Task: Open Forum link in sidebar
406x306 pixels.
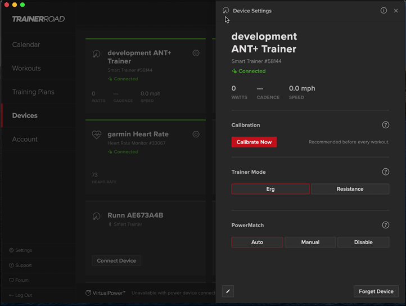Action: tap(22, 280)
